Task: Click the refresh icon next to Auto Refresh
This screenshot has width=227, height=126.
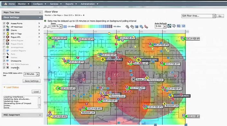Action: click(169, 26)
